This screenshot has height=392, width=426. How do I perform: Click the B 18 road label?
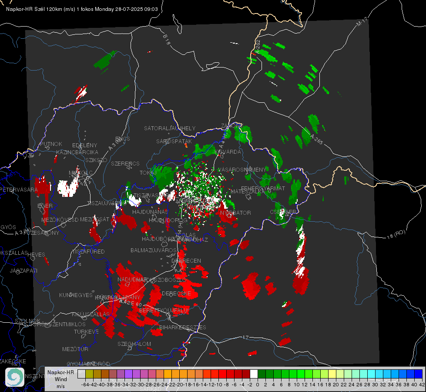[166, 40]
